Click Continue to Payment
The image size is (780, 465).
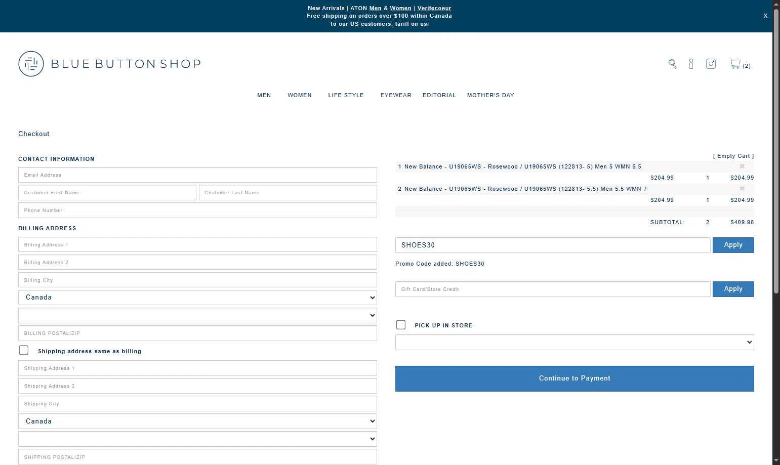pyautogui.click(x=574, y=378)
